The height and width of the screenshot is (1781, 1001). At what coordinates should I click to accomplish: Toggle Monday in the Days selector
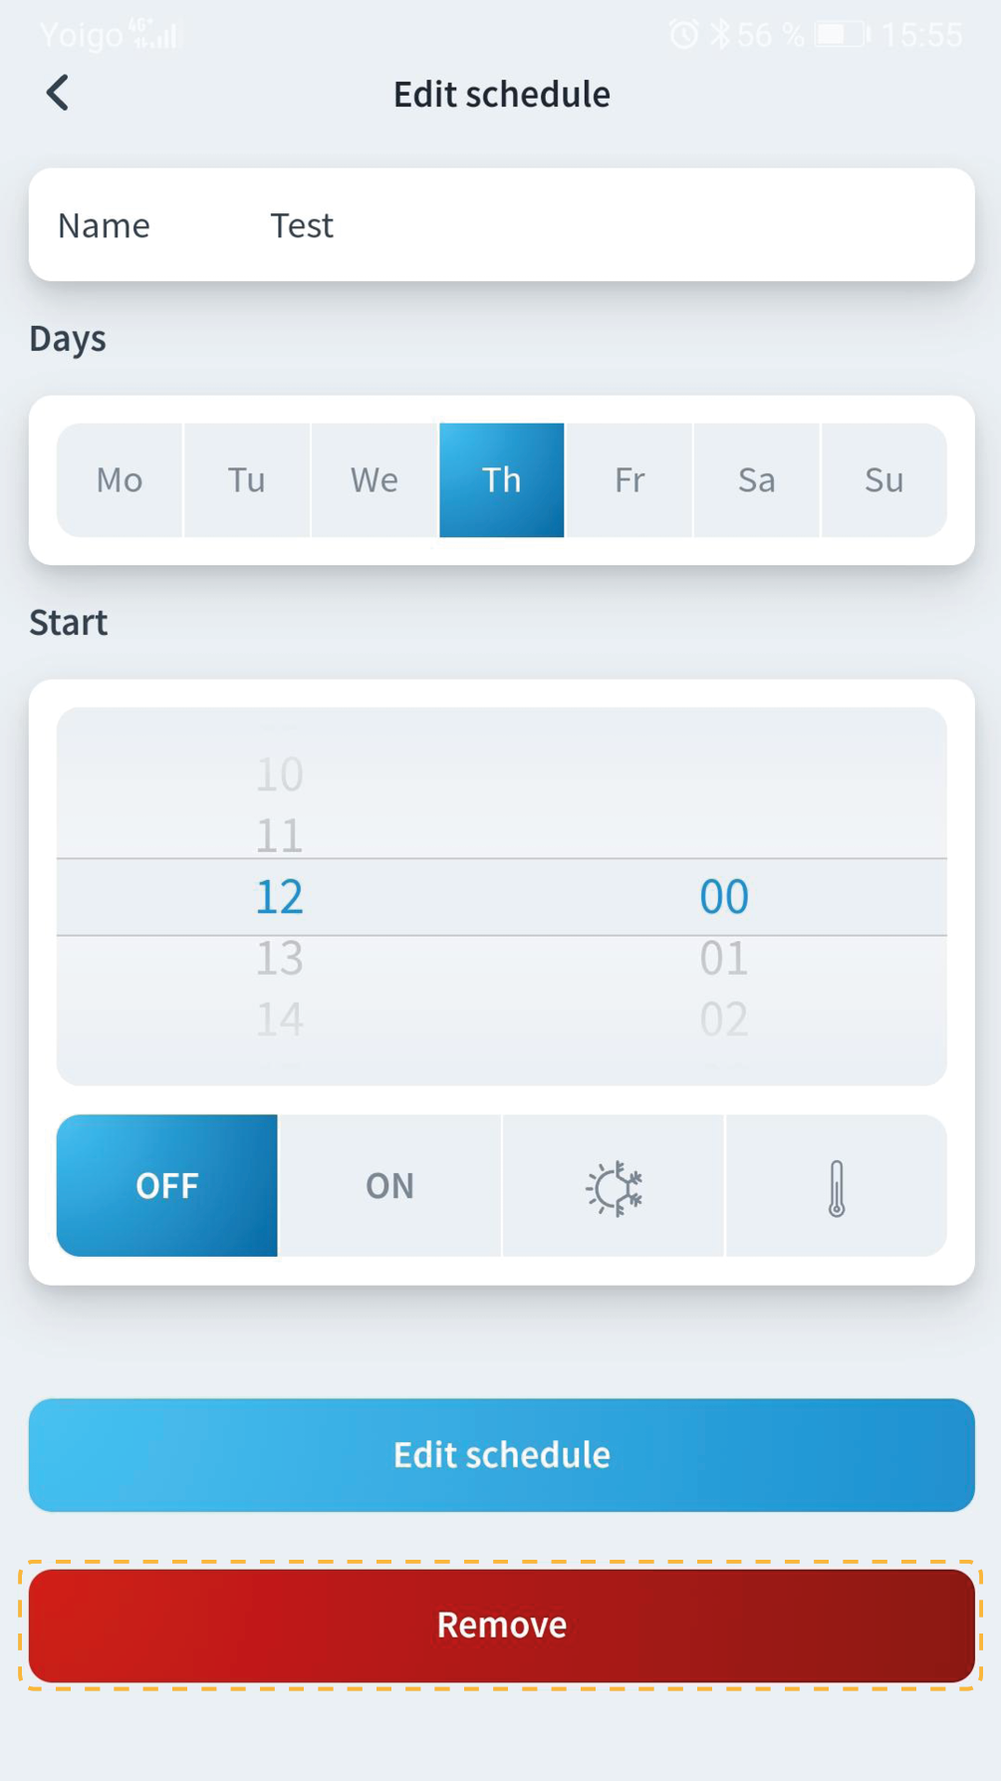(x=120, y=480)
